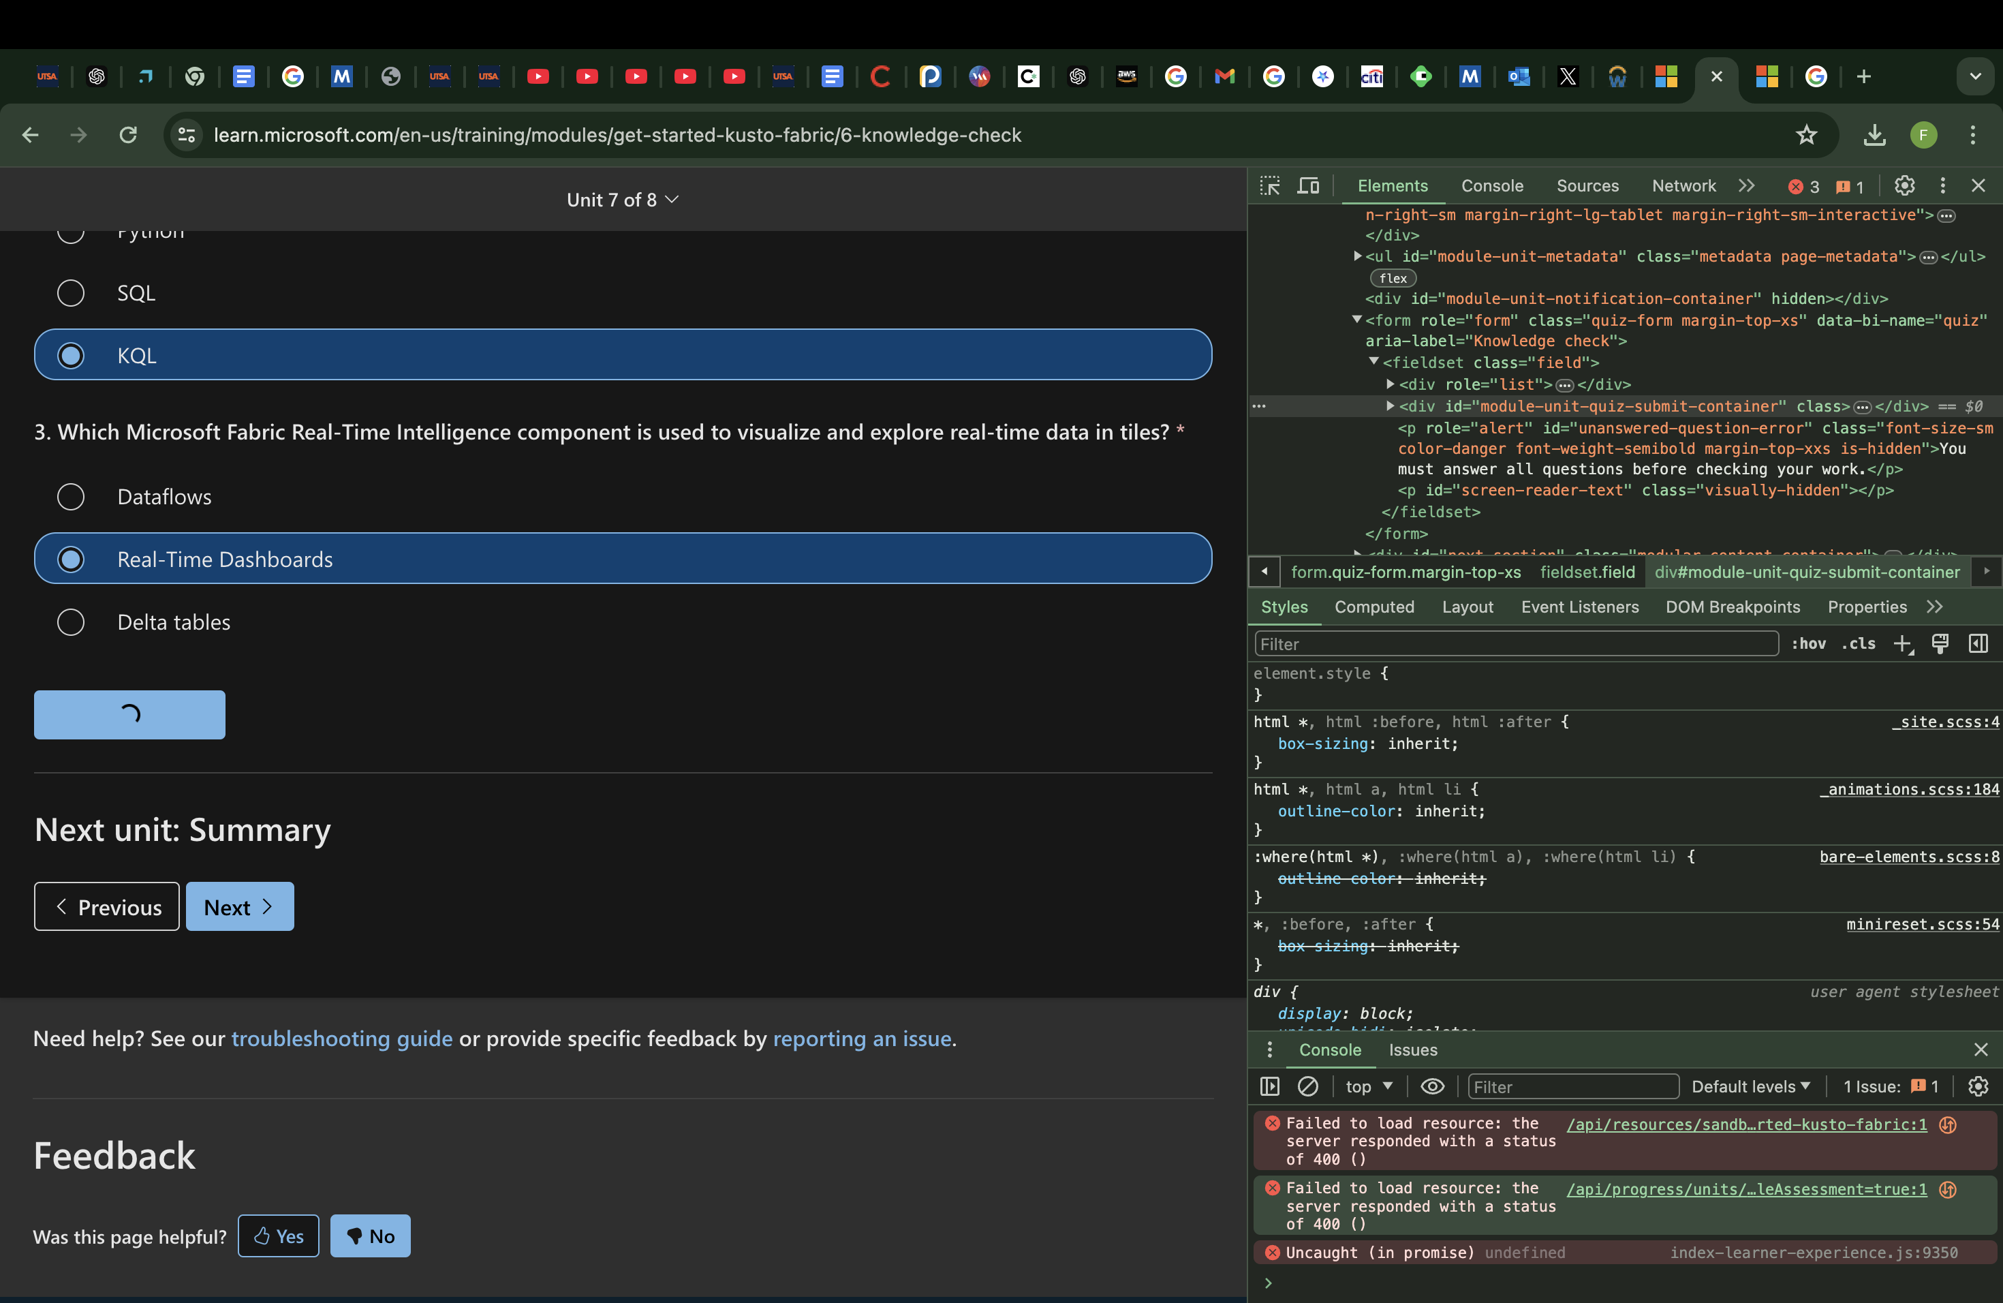Select the Real-Time Dashboards radio option
Viewport: 2003px width, 1303px height.
click(71, 559)
